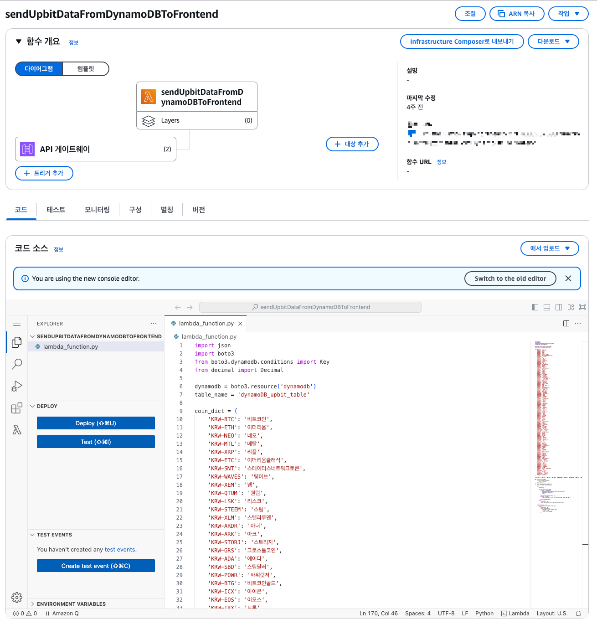The image size is (597, 624).
Task: Switch to the 별칭 tab
Action: point(167,210)
